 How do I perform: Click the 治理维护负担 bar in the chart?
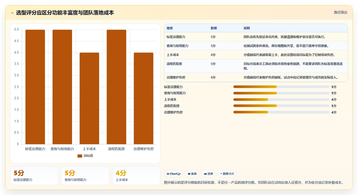coord(143,98)
